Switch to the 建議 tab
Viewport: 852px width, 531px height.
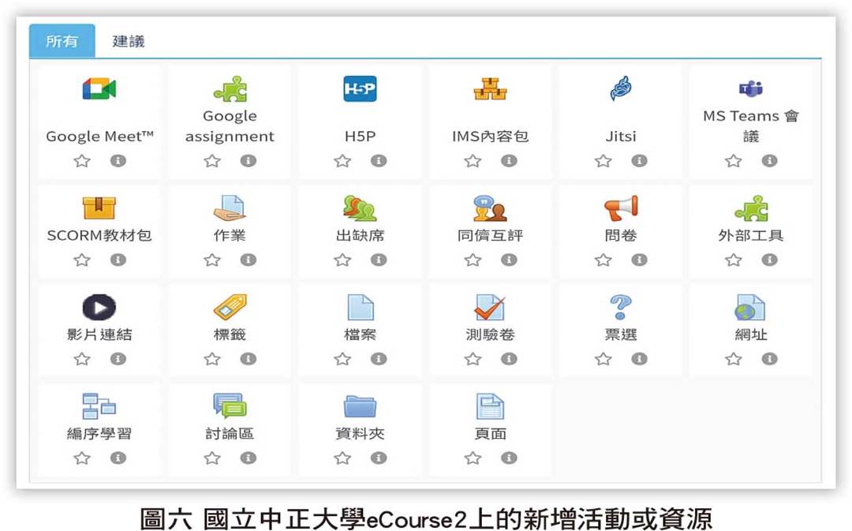coord(129,41)
